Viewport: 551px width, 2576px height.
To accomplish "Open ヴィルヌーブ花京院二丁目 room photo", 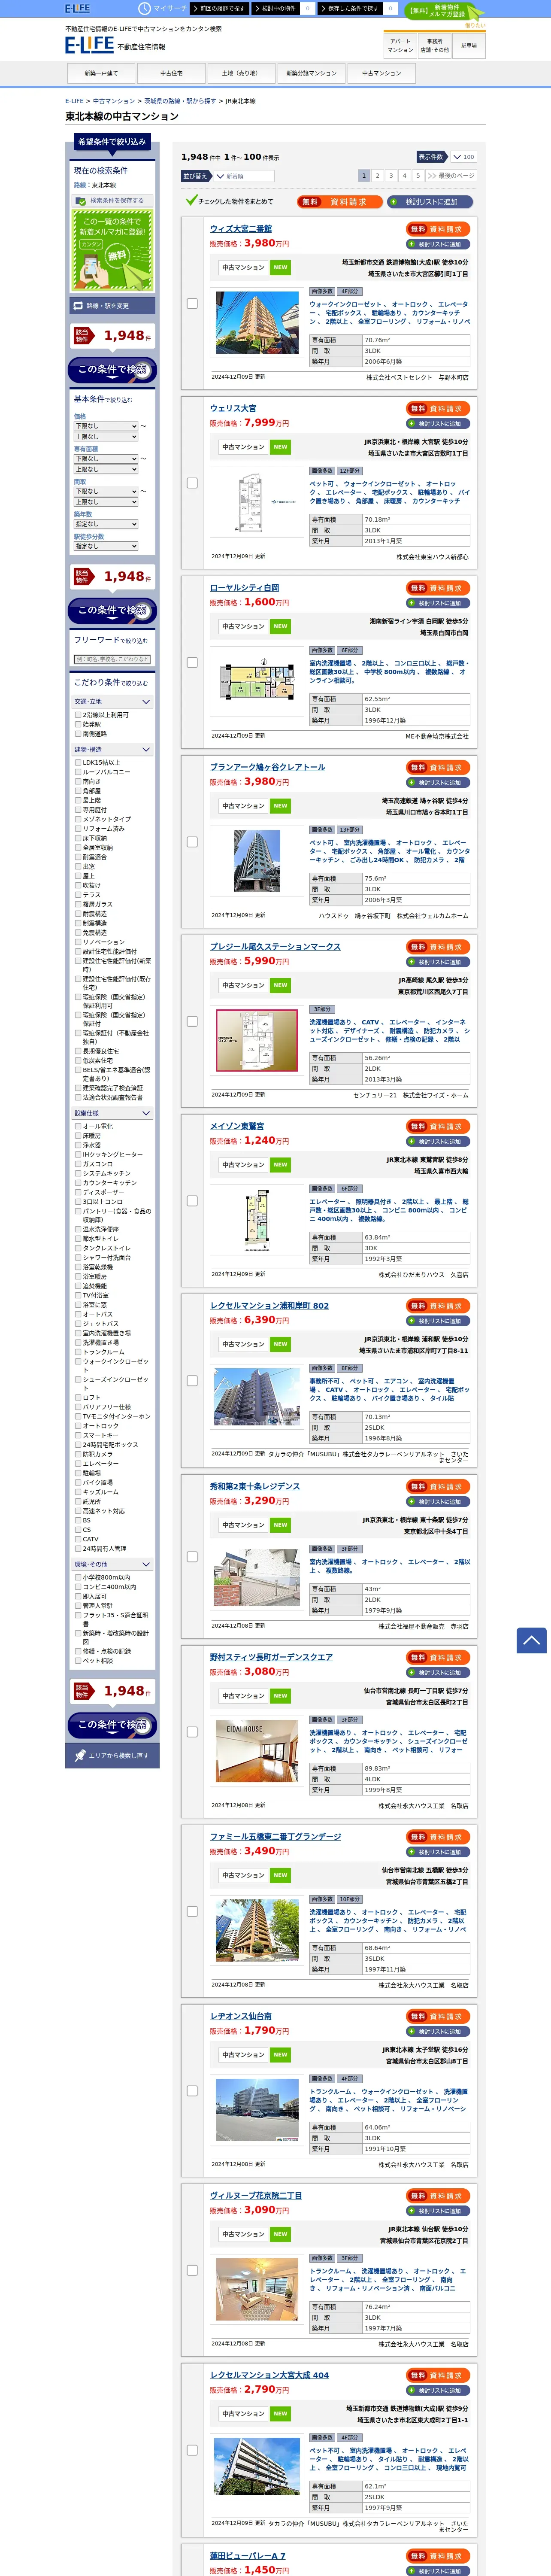I will (257, 2289).
